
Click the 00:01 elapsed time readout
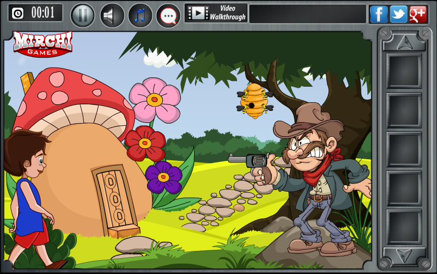(x=43, y=13)
